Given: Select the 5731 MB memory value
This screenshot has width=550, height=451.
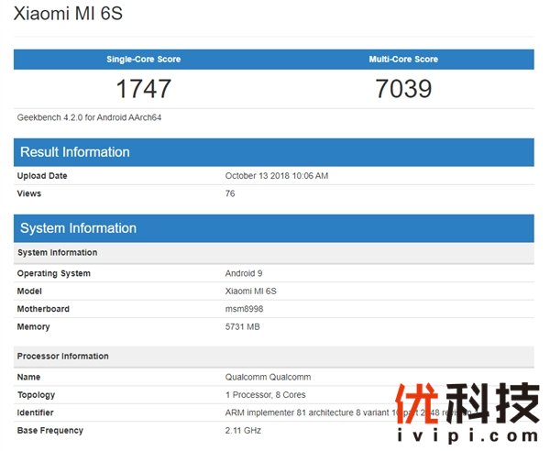Looking at the screenshot, I should coord(242,327).
